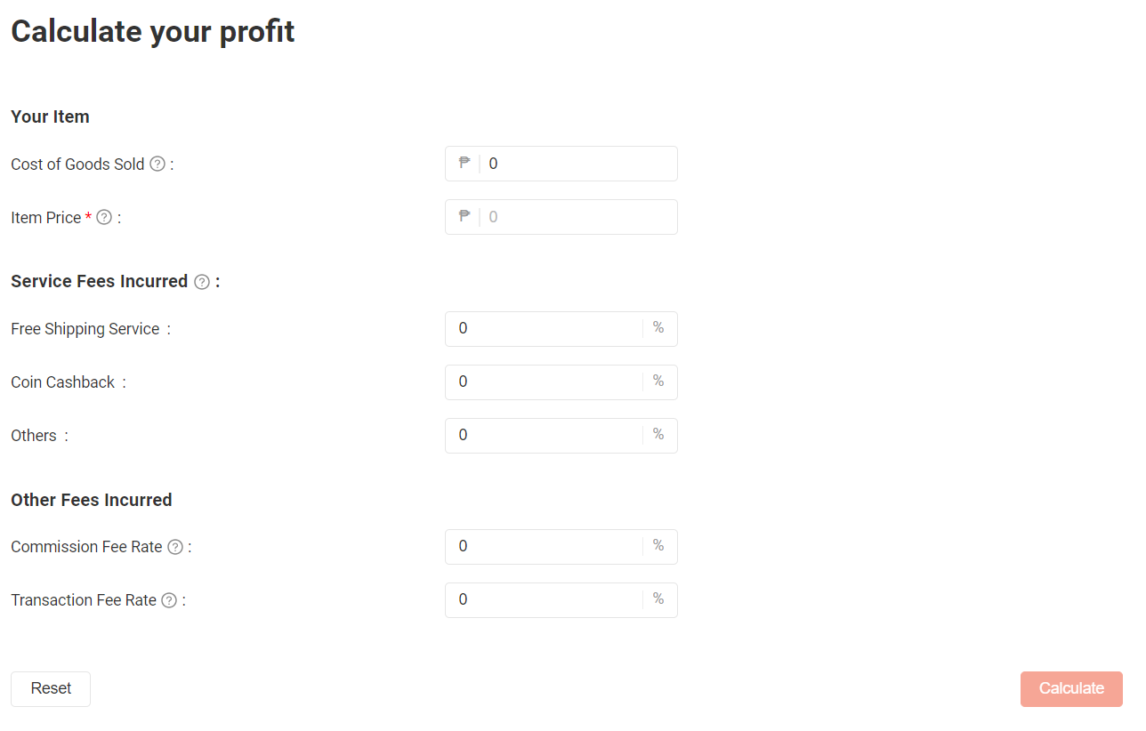
Task: Click percent symbol in Commission Fee Rate field
Action: (658, 546)
